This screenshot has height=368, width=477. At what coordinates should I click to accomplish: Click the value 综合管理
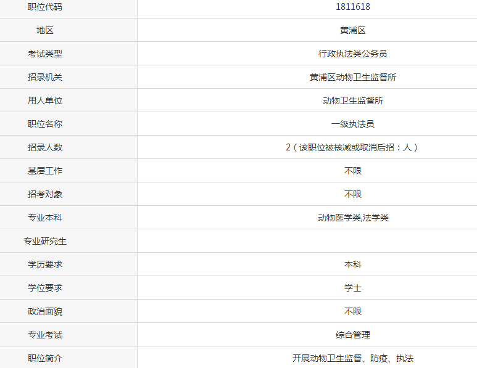click(353, 335)
